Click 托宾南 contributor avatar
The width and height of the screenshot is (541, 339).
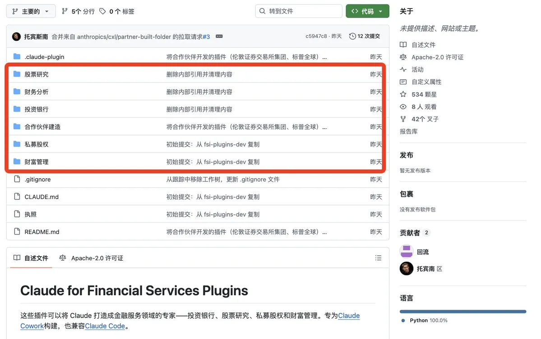[407, 269]
